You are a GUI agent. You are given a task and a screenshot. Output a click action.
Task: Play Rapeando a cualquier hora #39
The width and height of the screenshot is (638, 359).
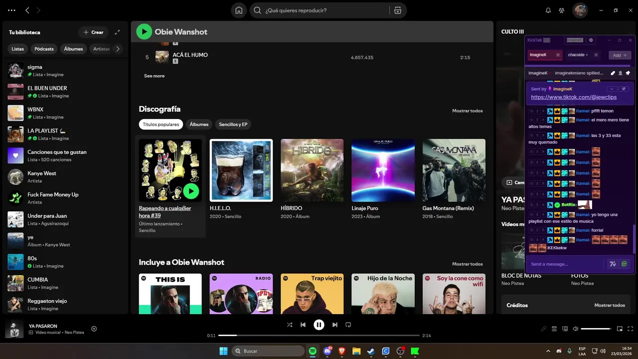click(191, 191)
